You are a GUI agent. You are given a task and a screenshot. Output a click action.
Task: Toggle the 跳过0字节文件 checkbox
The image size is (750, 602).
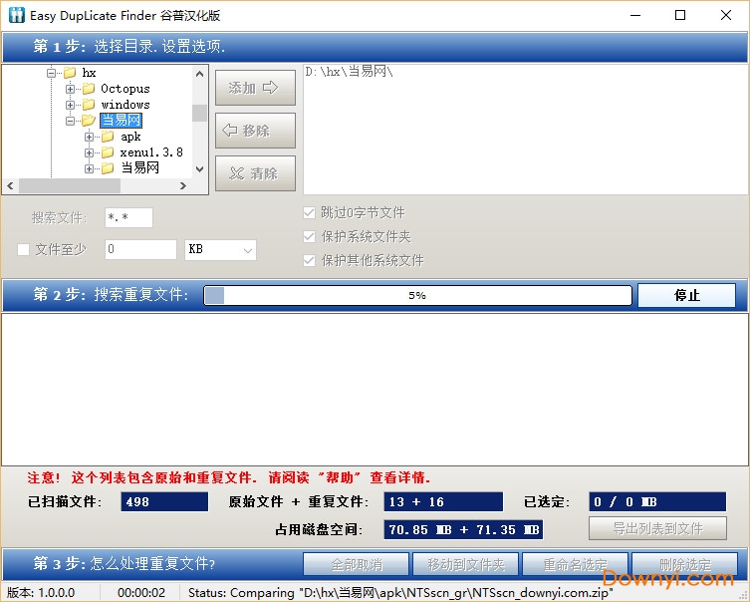point(309,213)
